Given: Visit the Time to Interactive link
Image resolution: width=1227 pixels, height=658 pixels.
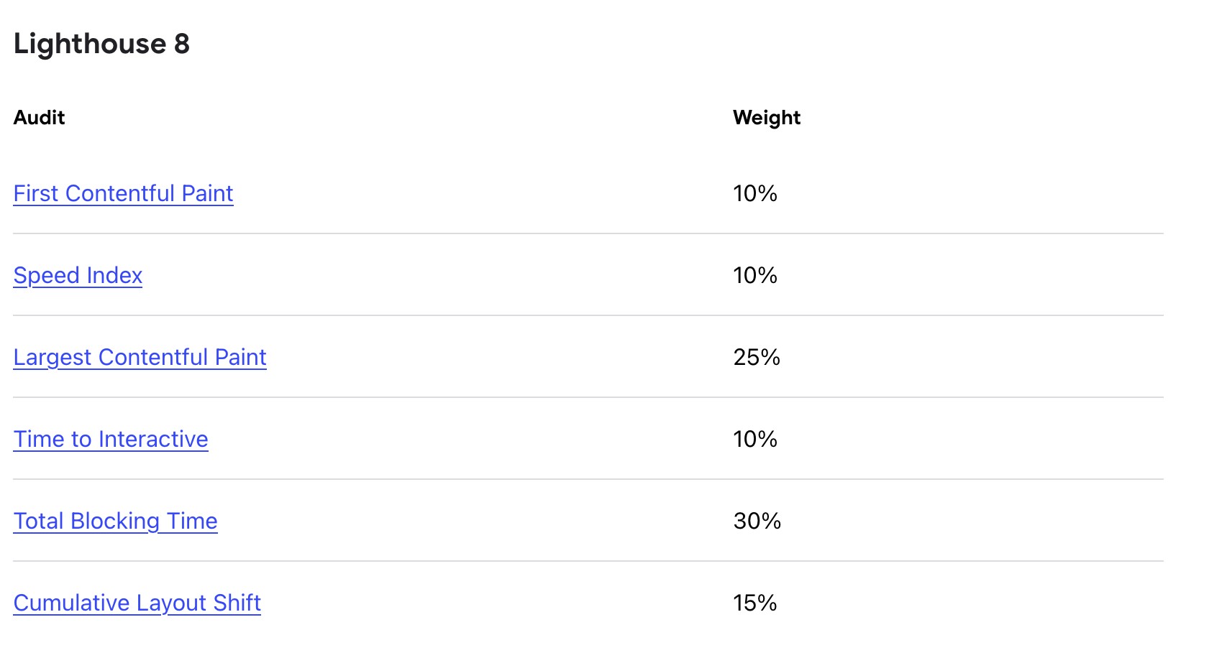Looking at the screenshot, I should point(111,439).
